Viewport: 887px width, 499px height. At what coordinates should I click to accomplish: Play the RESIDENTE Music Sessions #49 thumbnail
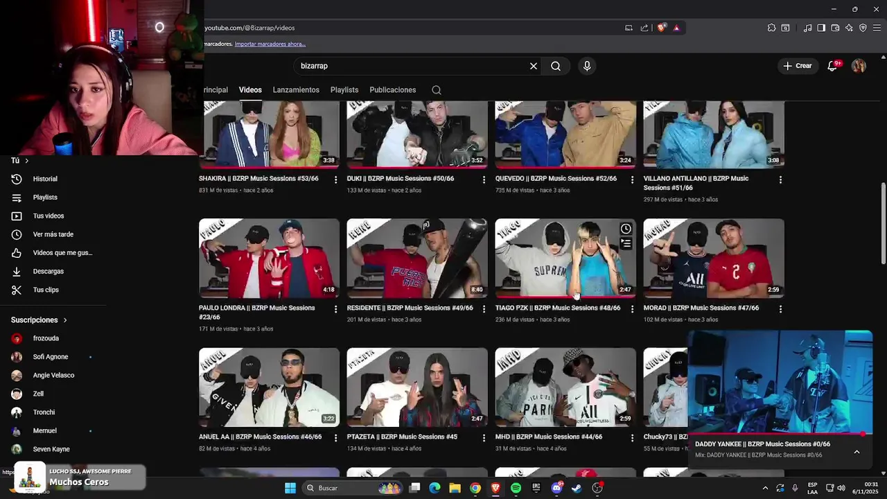pos(417,259)
